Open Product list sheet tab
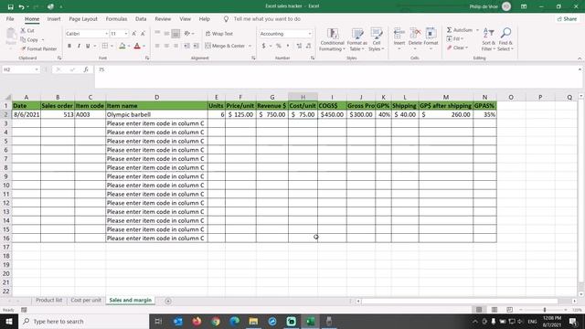The height and width of the screenshot is (329, 585). pyautogui.click(x=48, y=301)
